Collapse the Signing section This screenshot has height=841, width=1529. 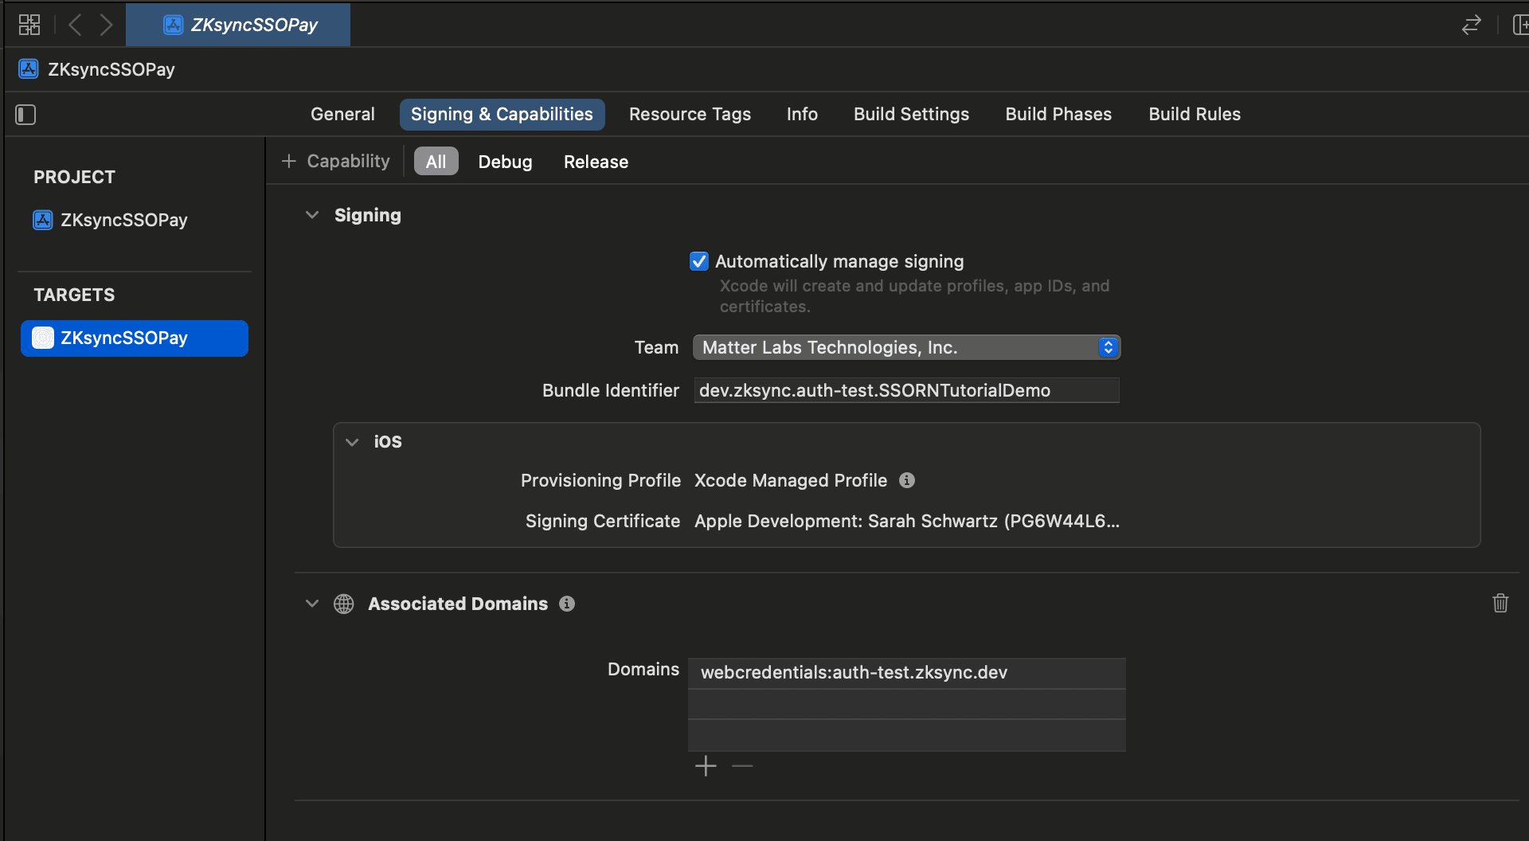(x=312, y=215)
